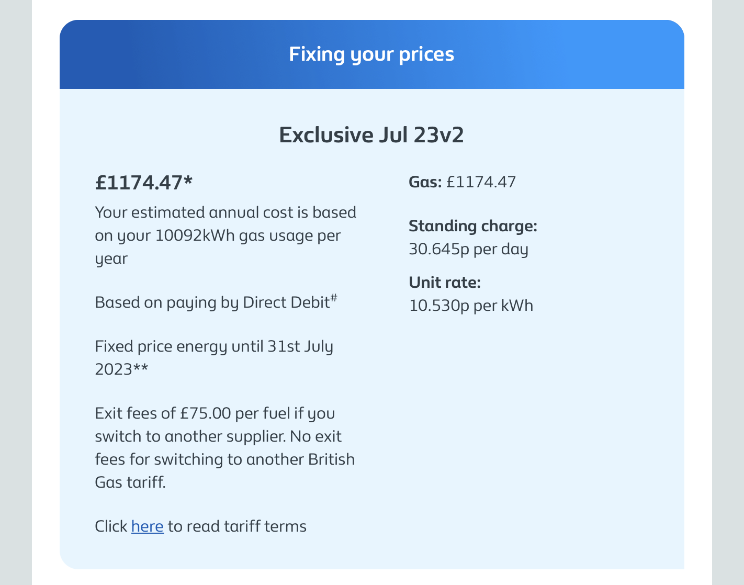This screenshot has height=585, width=744.
Task: Click the estimated annual cost description text
Action: tap(225, 235)
